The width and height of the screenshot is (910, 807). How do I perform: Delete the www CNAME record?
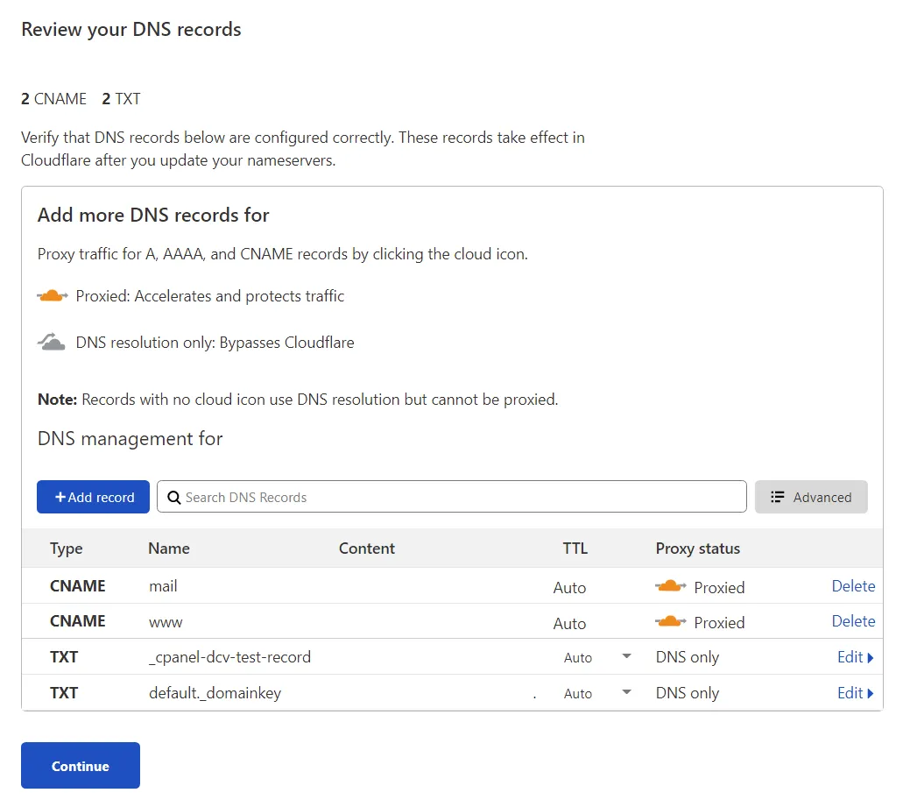(x=853, y=621)
